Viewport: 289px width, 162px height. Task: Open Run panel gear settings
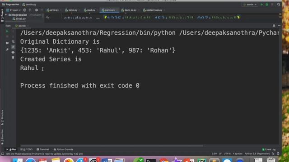coord(274,26)
